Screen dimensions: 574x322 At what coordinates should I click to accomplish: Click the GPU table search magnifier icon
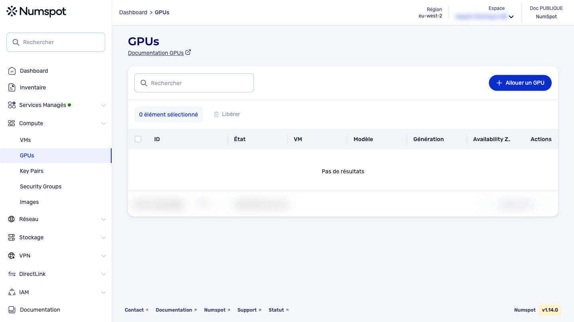144,83
